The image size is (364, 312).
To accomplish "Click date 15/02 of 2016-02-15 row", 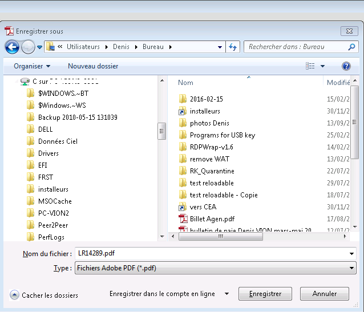I will [x=338, y=99].
